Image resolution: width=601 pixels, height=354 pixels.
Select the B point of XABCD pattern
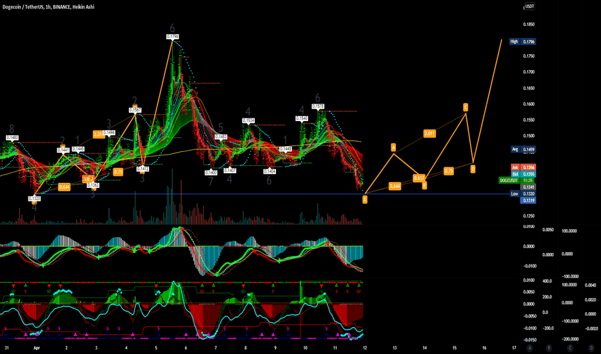[424, 185]
